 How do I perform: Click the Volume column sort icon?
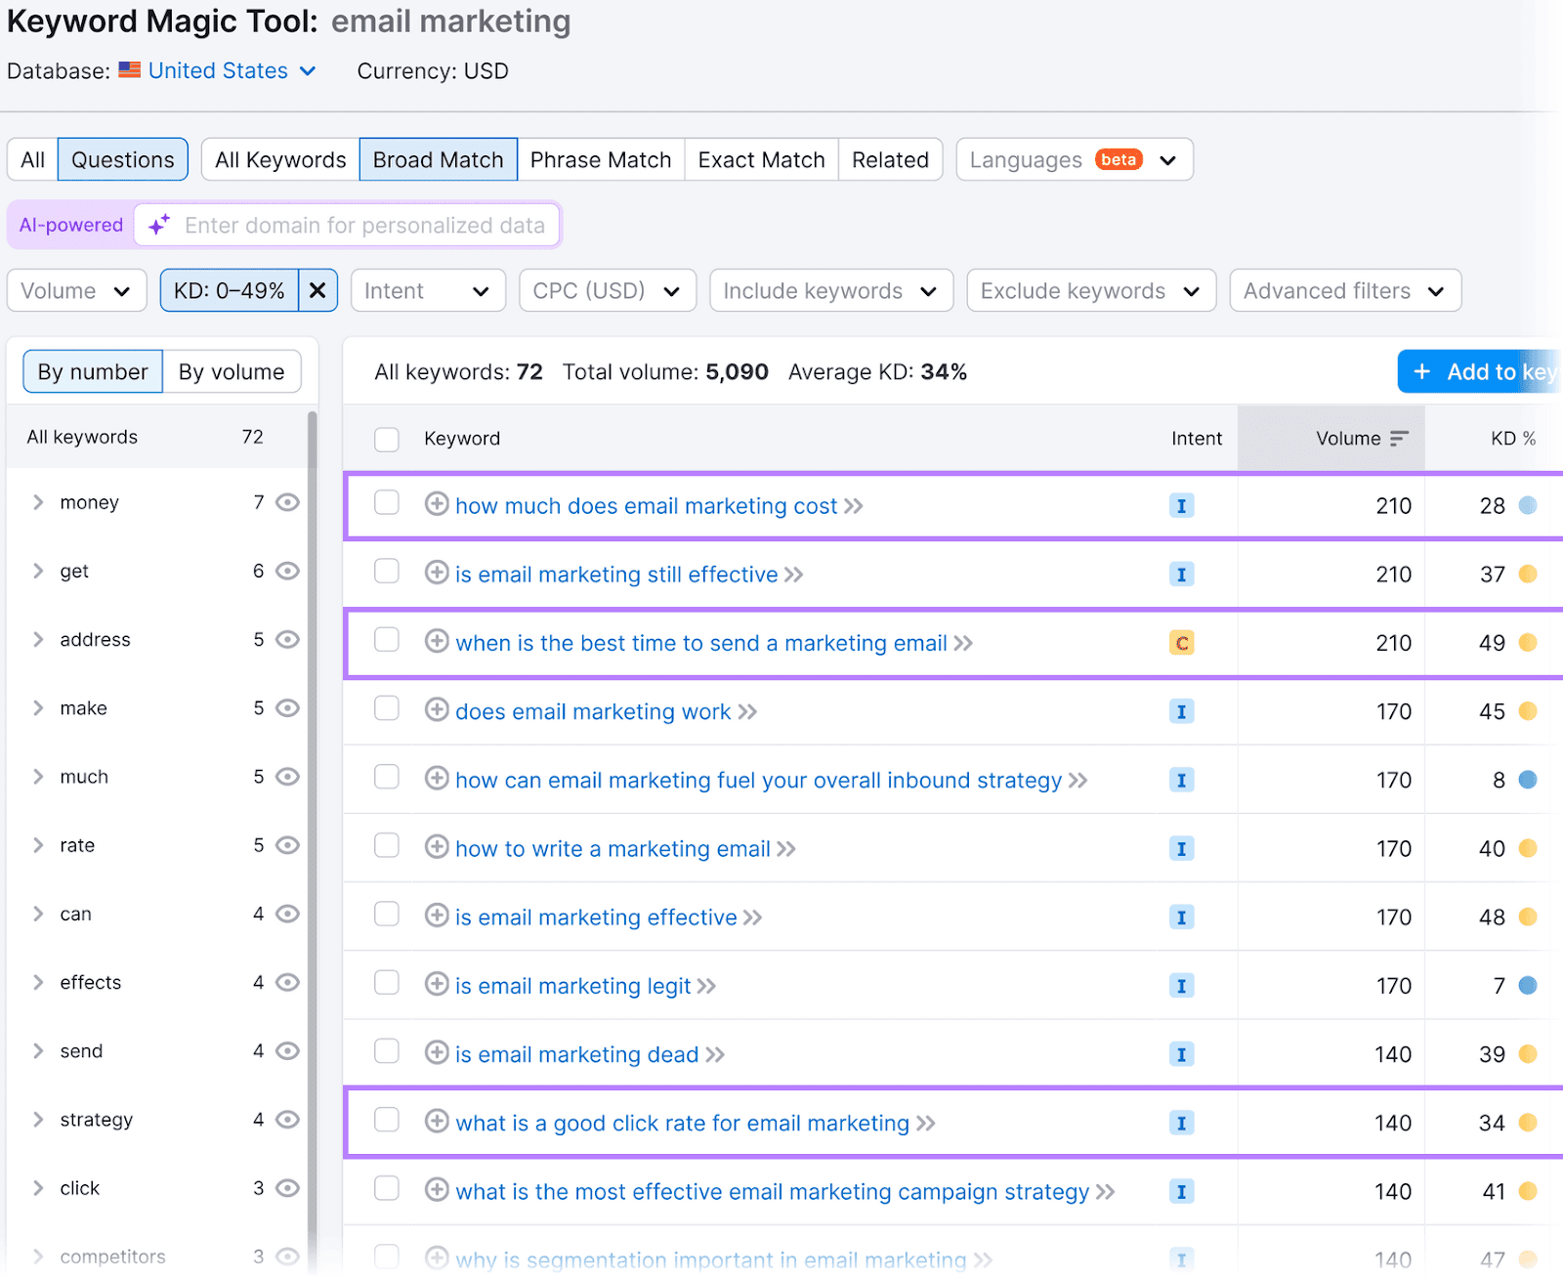[x=1399, y=439]
